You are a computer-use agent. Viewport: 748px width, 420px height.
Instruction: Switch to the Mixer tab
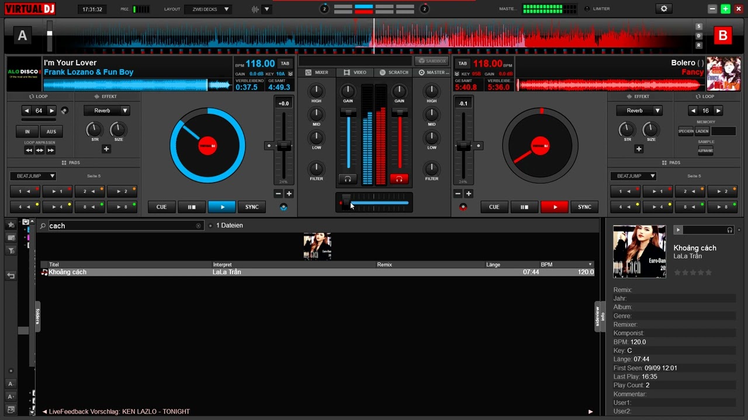point(317,73)
